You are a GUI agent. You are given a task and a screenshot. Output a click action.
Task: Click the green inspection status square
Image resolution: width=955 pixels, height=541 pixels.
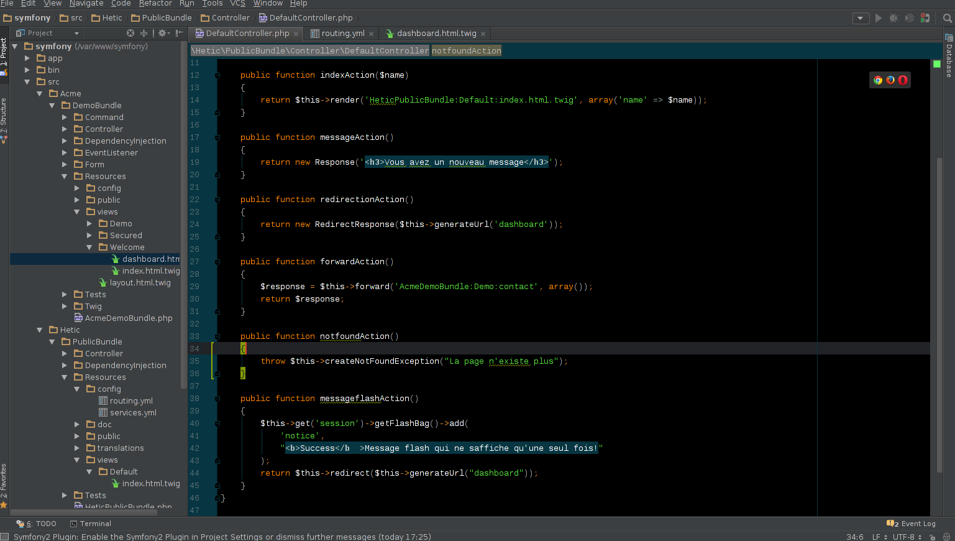937,63
